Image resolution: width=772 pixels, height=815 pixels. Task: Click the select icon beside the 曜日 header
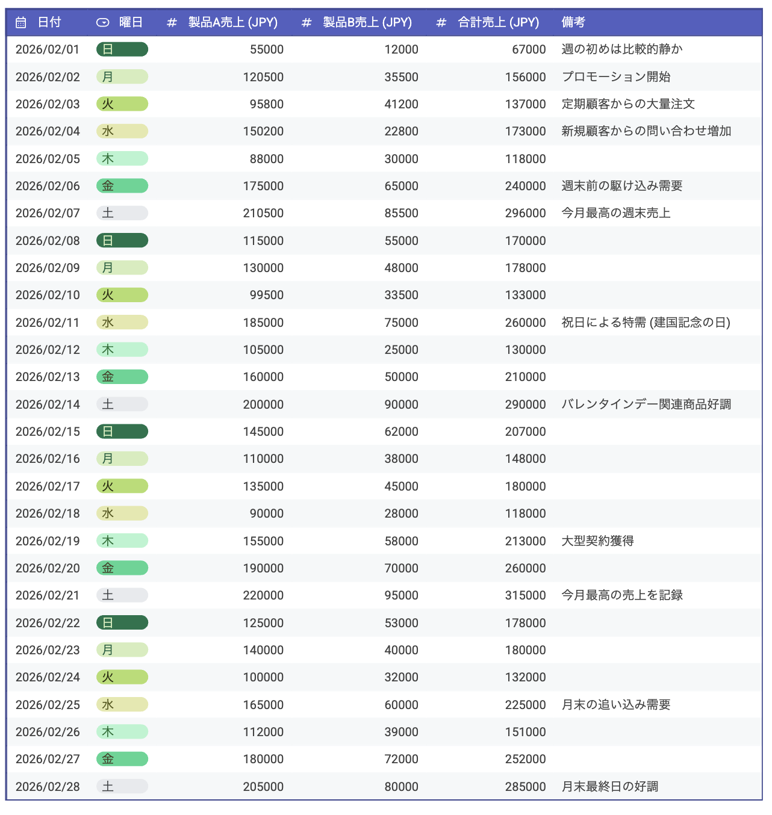pyautogui.click(x=102, y=22)
